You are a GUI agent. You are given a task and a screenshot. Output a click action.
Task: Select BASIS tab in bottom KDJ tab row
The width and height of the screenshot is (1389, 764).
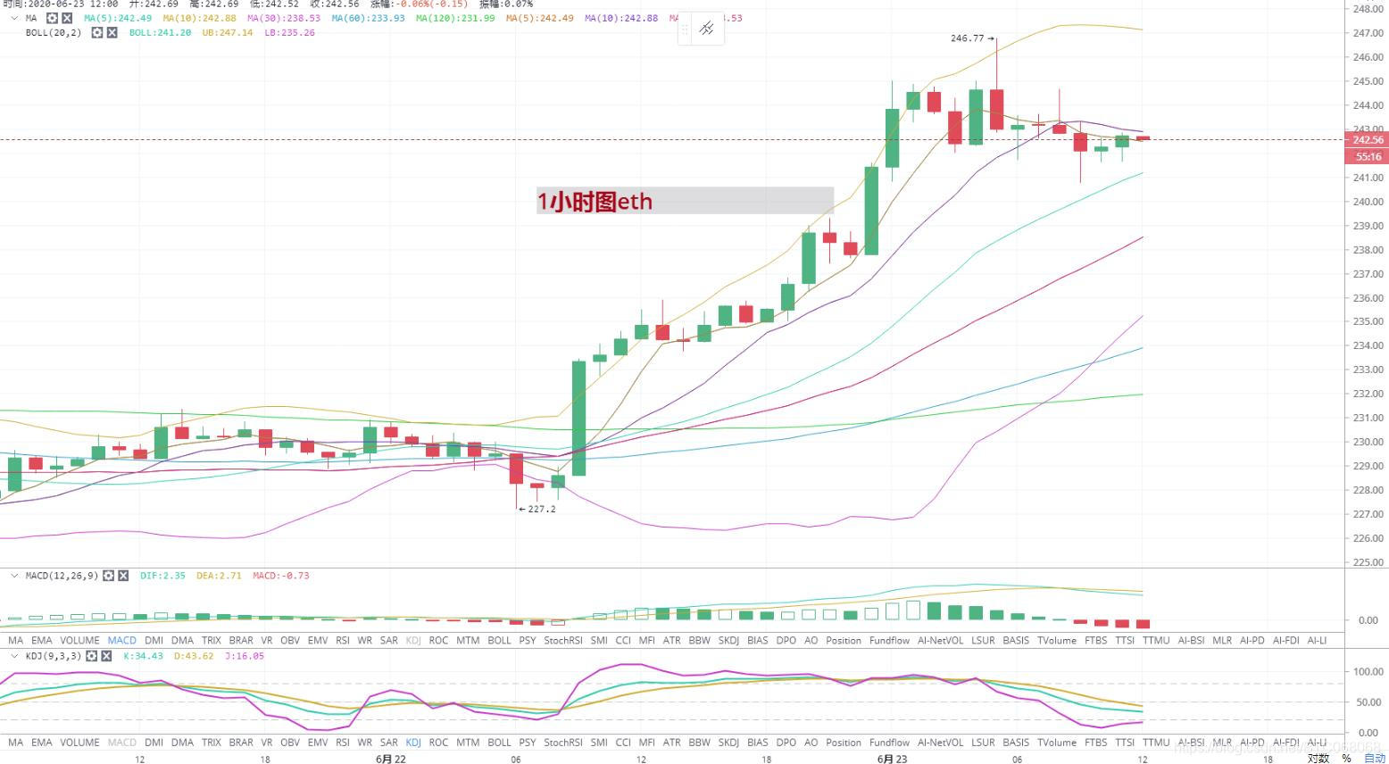[1016, 742]
